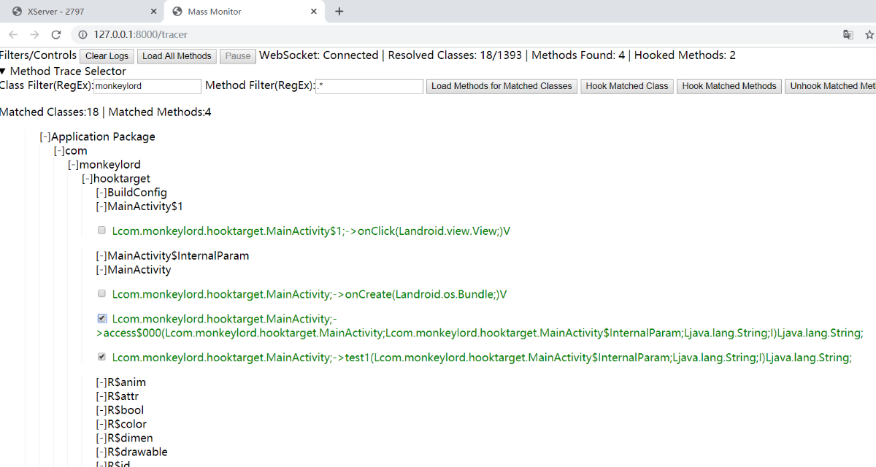
Task: Close the XServer - 2797 tab
Action: [x=153, y=11]
